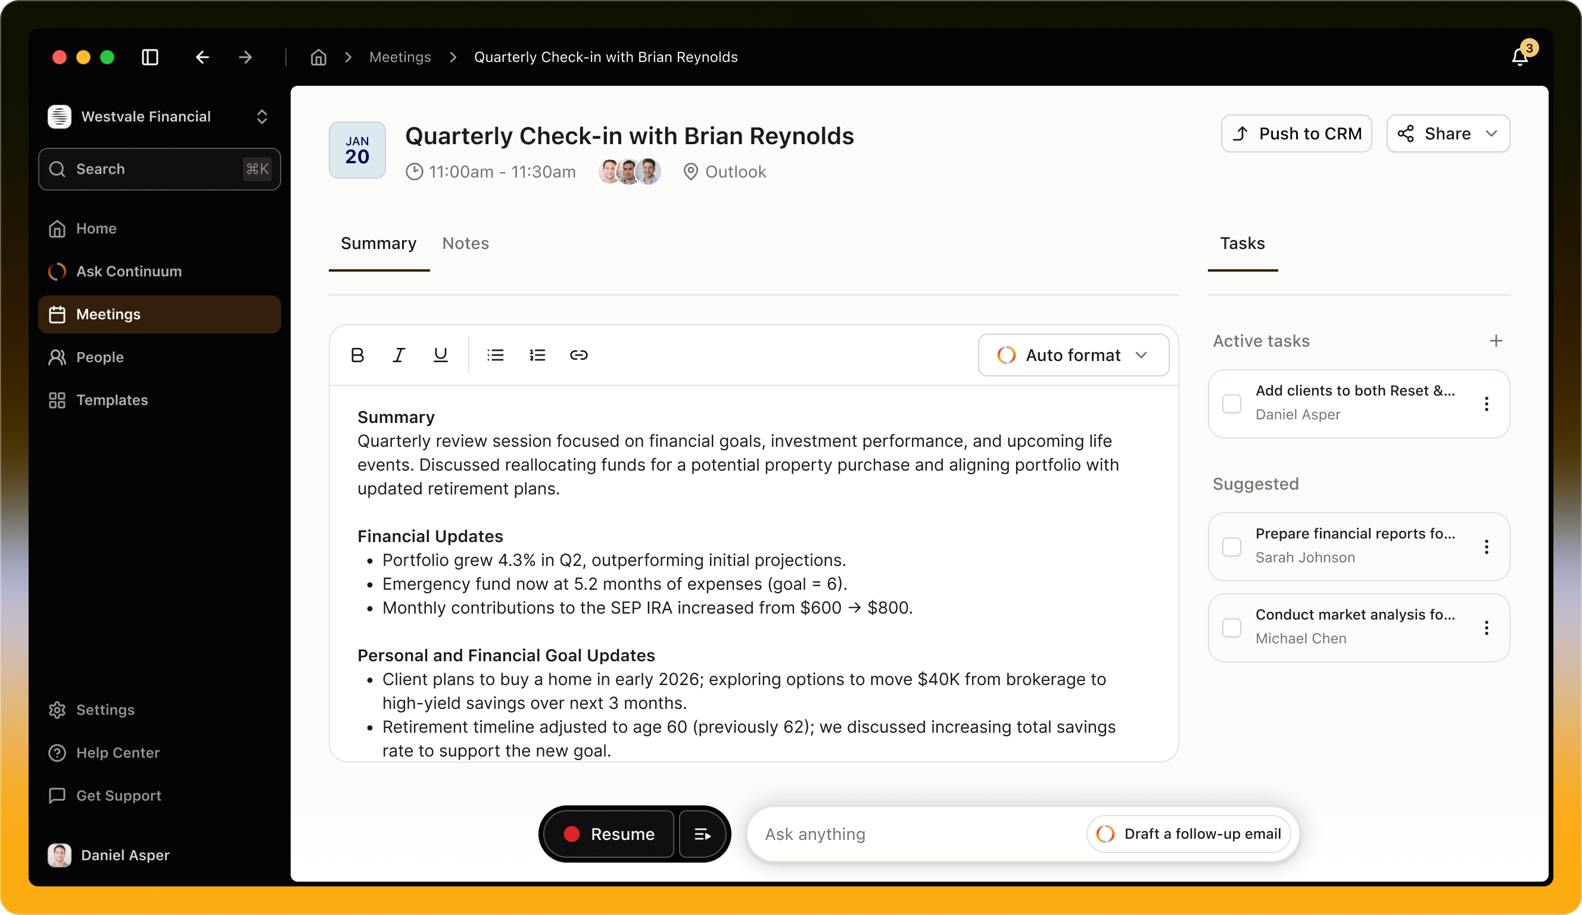Apply italic formatting in editor

tap(398, 356)
